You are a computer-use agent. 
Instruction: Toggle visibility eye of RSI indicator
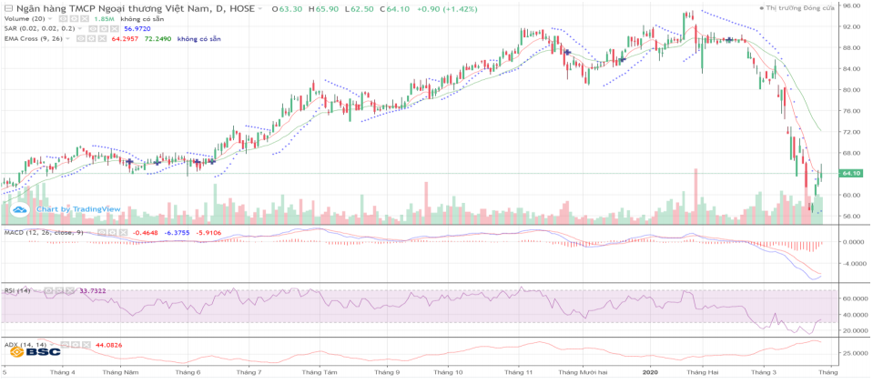48,290
